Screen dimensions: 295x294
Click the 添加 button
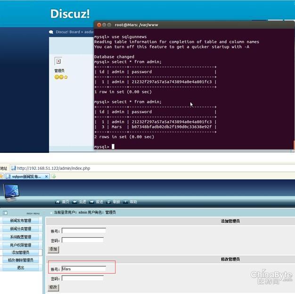53,249
